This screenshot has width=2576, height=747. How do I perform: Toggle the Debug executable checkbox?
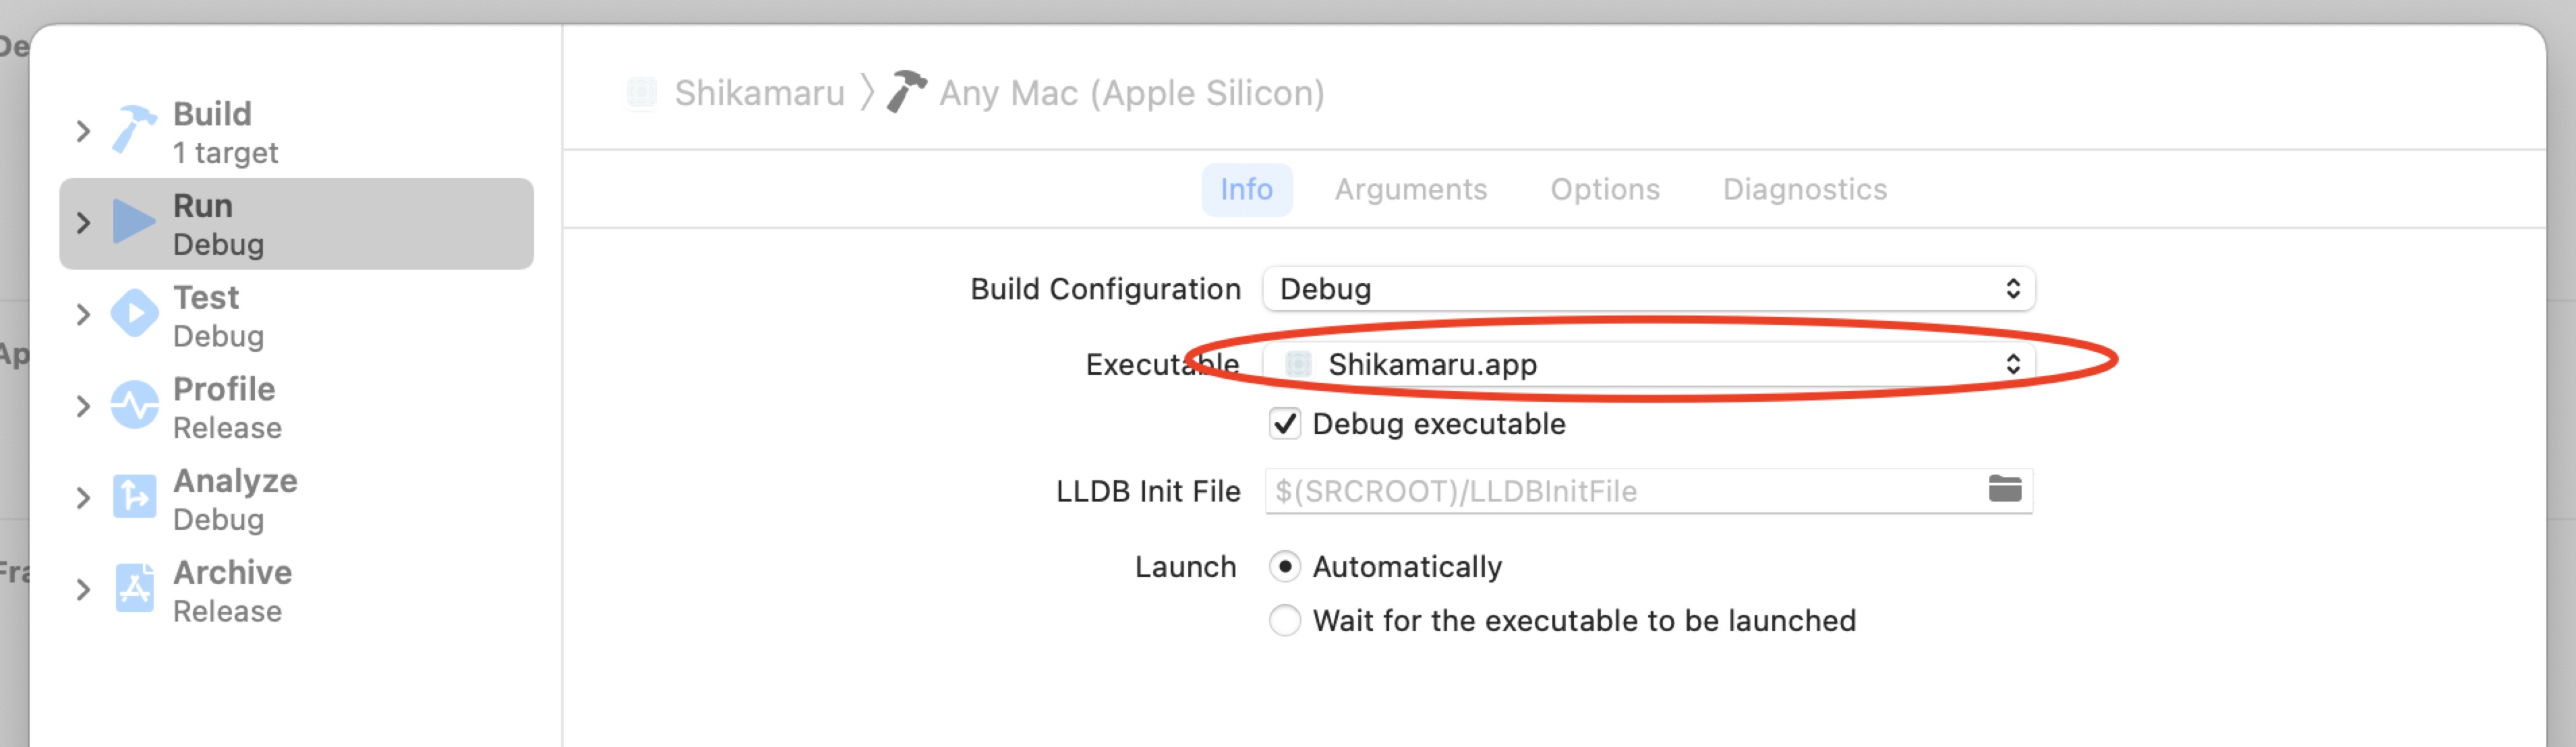(1285, 424)
